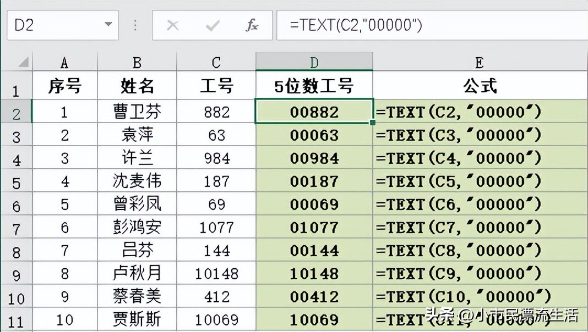
Task: Select column header A
Action: (64, 62)
